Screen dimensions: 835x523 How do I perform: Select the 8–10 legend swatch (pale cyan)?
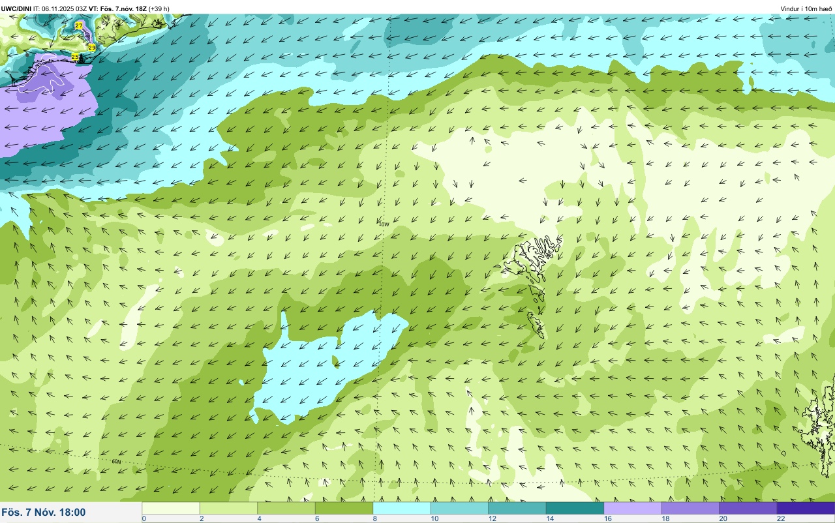pyautogui.click(x=402, y=508)
